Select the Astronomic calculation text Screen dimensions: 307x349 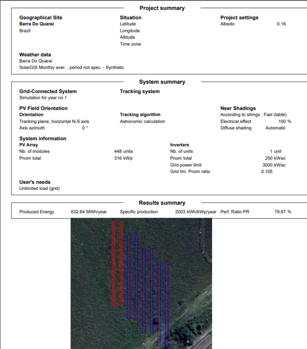pos(142,121)
